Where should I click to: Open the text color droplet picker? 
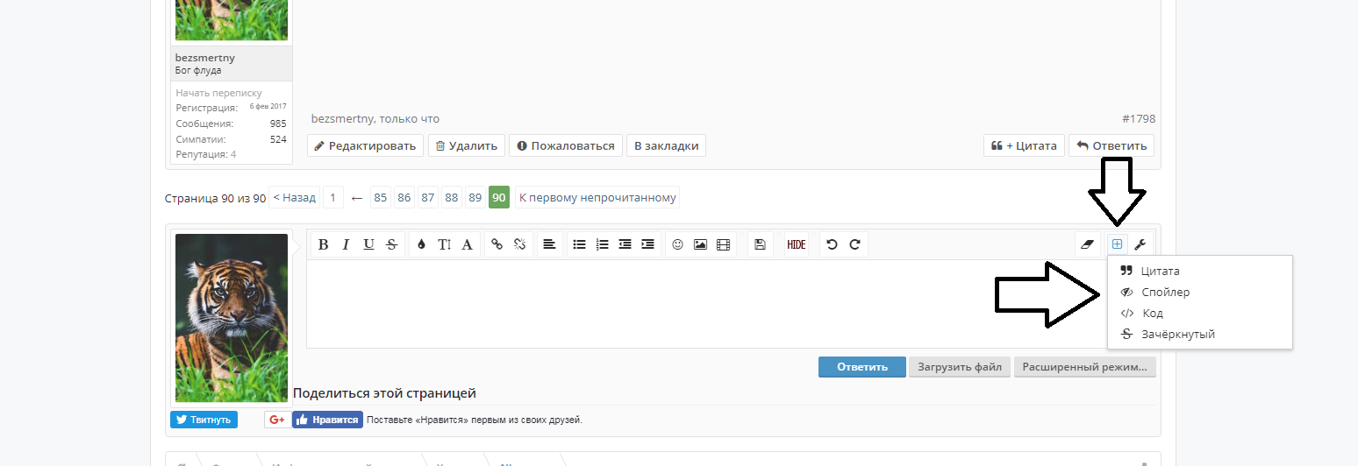tap(421, 245)
